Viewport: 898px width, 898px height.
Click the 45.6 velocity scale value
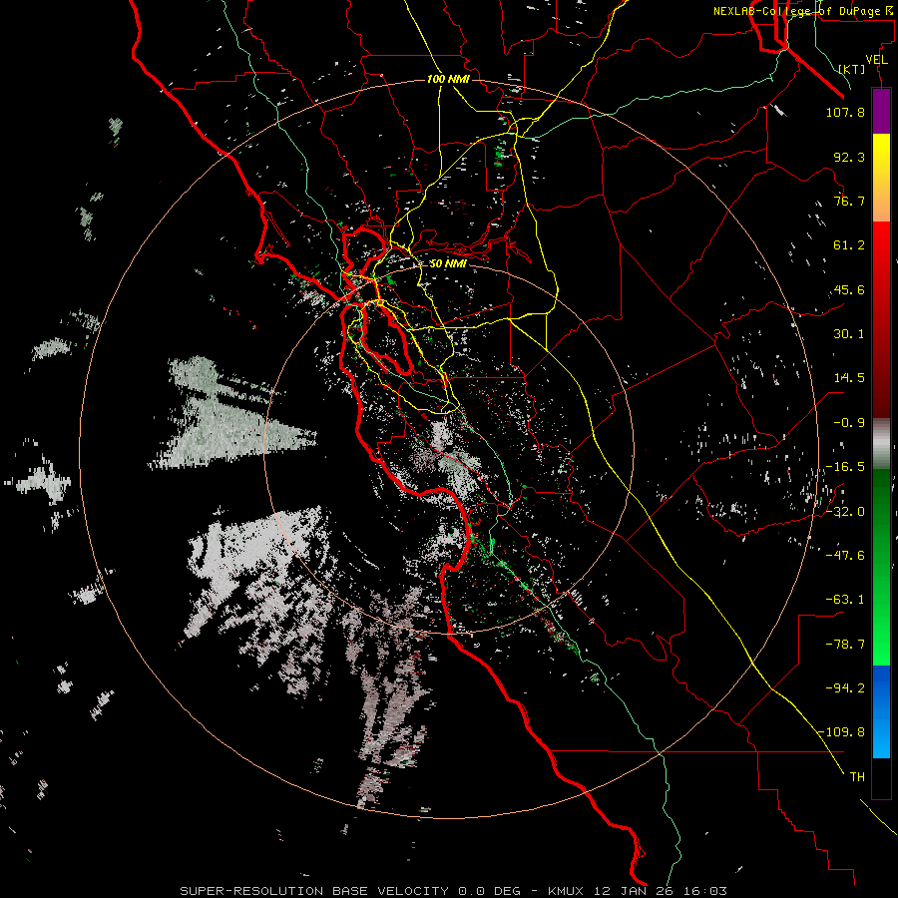pos(849,289)
